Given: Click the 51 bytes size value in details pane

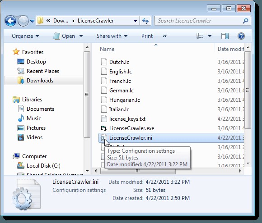Looking at the screenshot, I should 155,190.
